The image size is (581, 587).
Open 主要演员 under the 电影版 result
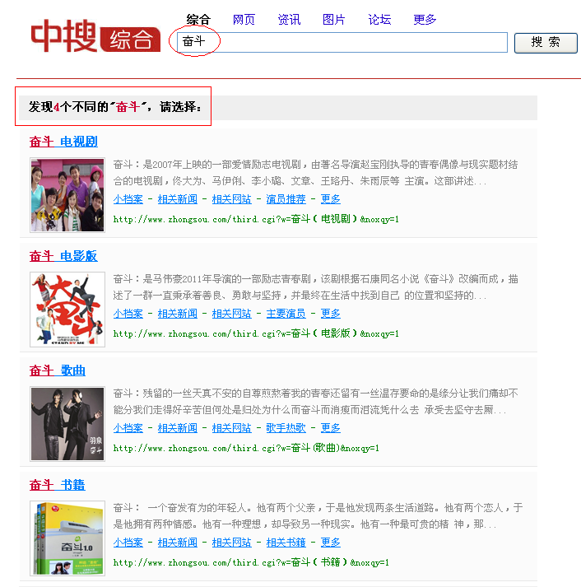pyautogui.click(x=286, y=314)
